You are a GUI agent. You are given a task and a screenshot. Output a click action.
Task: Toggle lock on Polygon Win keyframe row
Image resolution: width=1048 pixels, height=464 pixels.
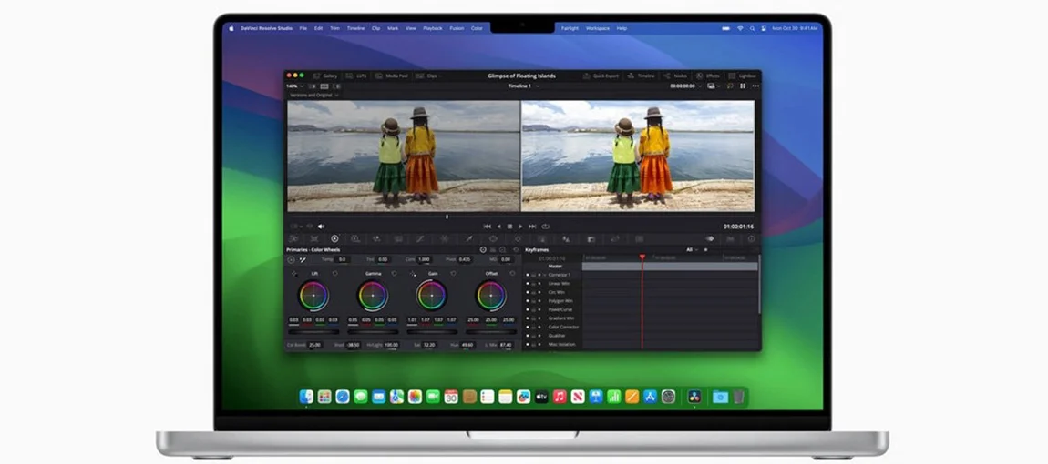point(533,300)
